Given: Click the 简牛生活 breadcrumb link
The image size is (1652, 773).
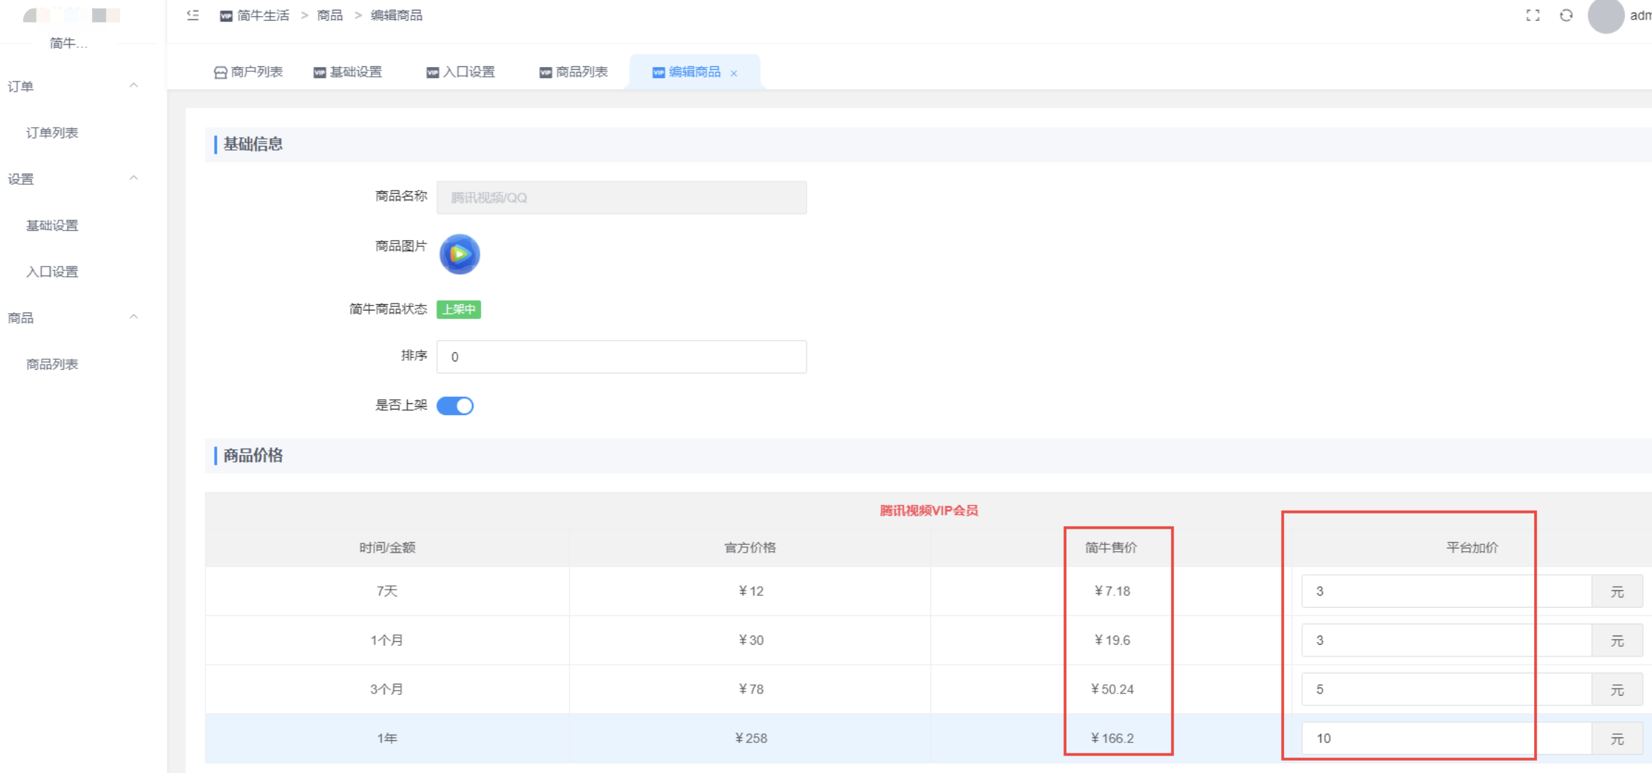Looking at the screenshot, I should click(263, 15).
